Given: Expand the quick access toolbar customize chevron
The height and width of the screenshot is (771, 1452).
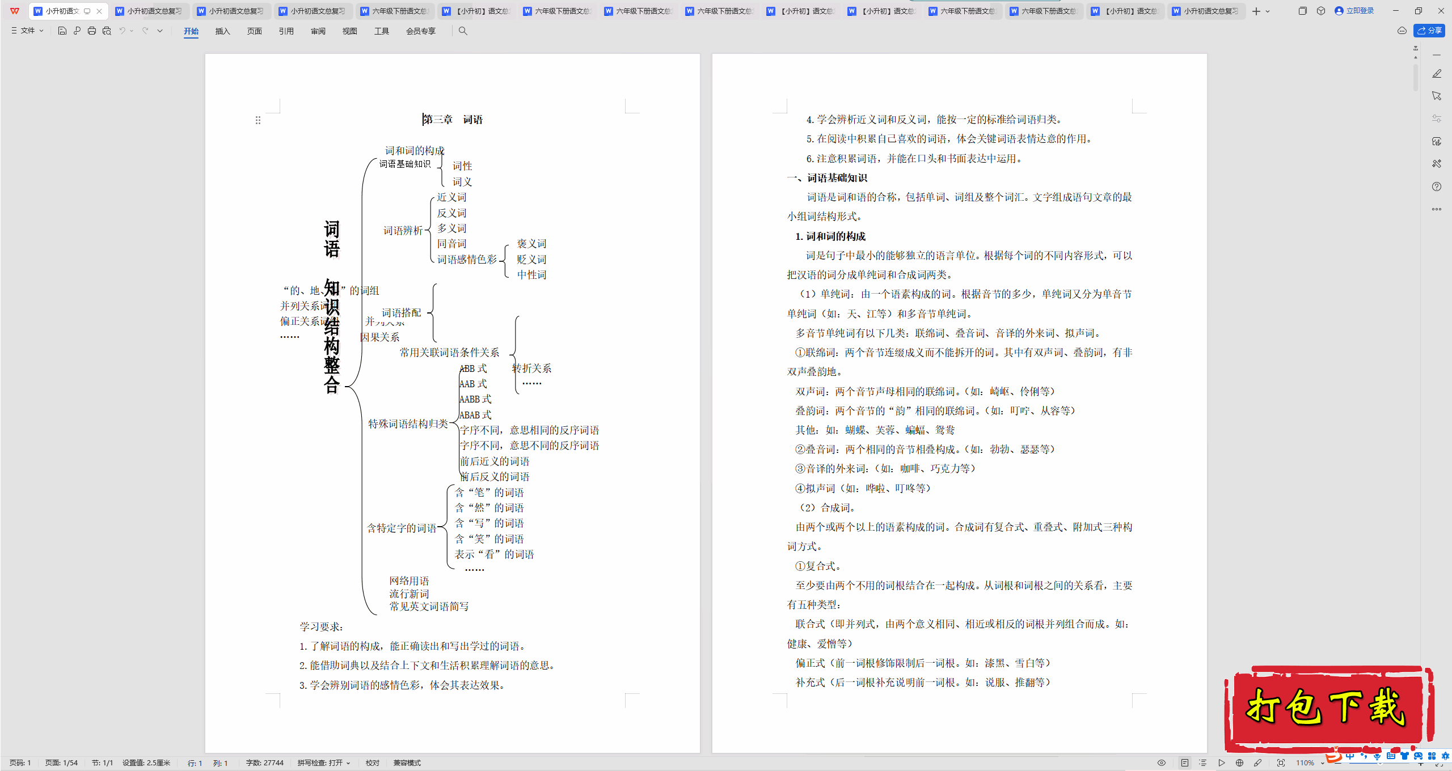Looking at the screenshot, I should [x=160, y=31].
